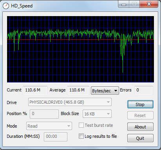Click the Current speed value field
Screen dimensions: 161x150
(x=35, y=90)
